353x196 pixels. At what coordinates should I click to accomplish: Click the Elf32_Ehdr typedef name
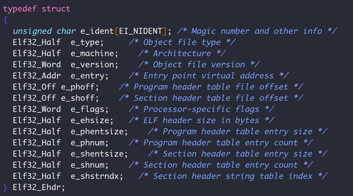click(37, 187)
